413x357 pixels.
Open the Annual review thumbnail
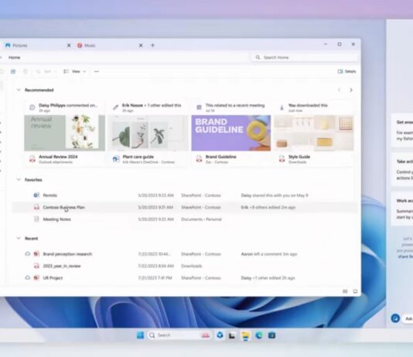coord(64,133)
